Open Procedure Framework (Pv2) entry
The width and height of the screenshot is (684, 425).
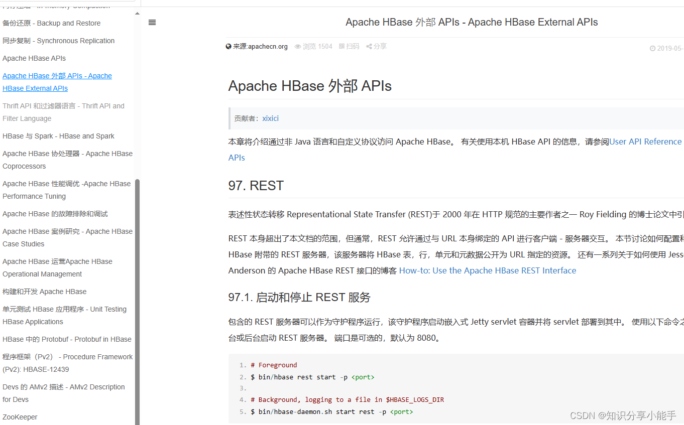(x=67, y=363)
